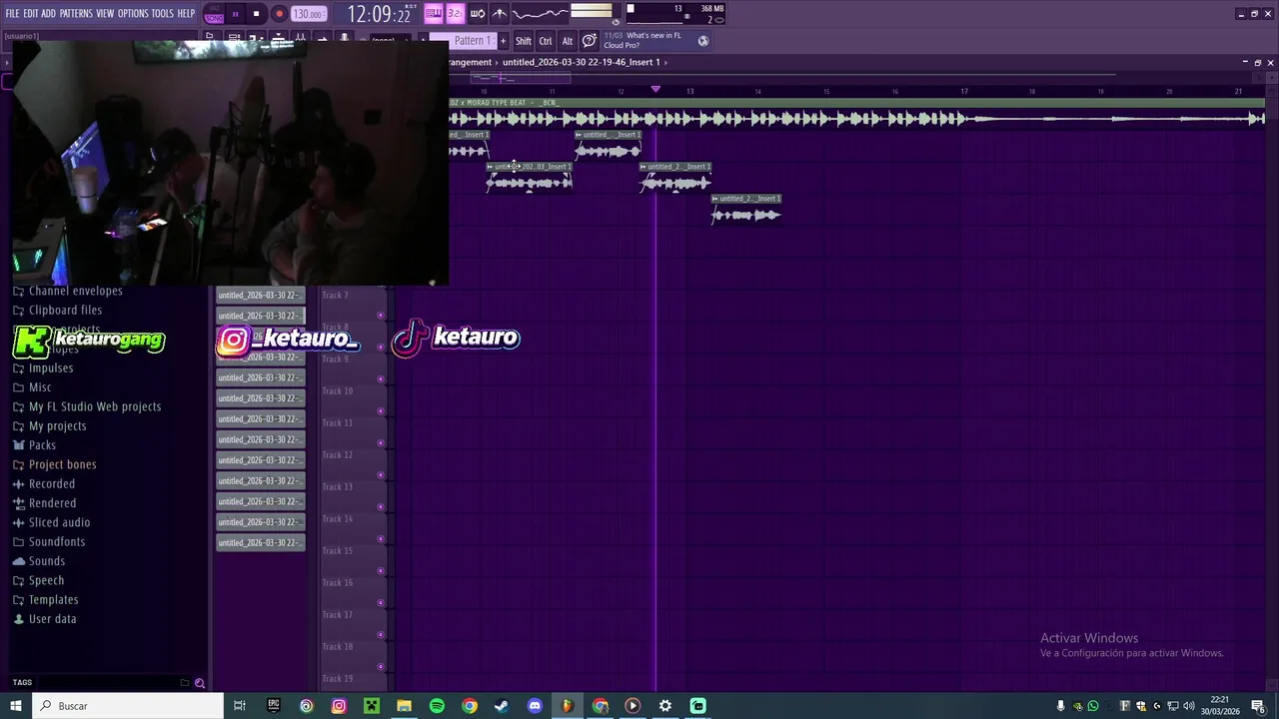
Task: Click the TAGS label in browser
Action: pos(22,683)
